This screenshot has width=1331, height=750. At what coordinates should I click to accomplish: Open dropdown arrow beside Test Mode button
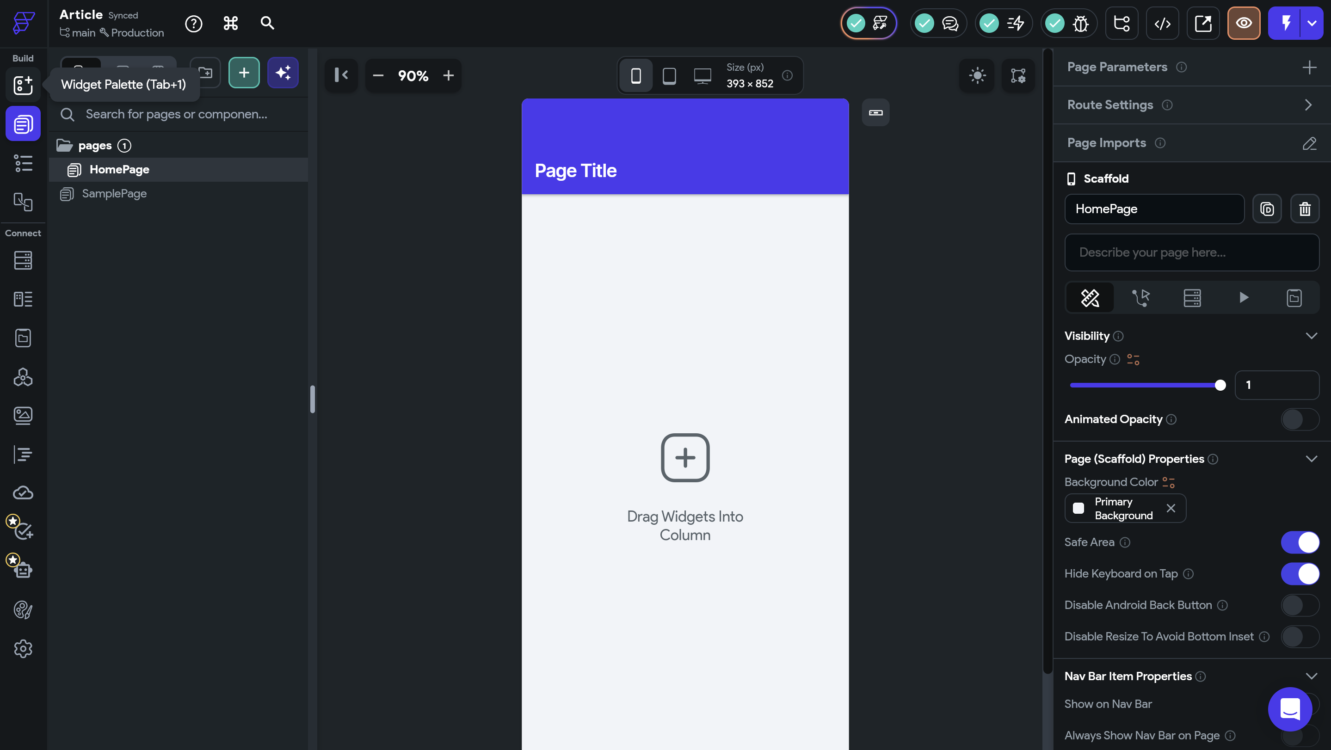(1312, 23)
